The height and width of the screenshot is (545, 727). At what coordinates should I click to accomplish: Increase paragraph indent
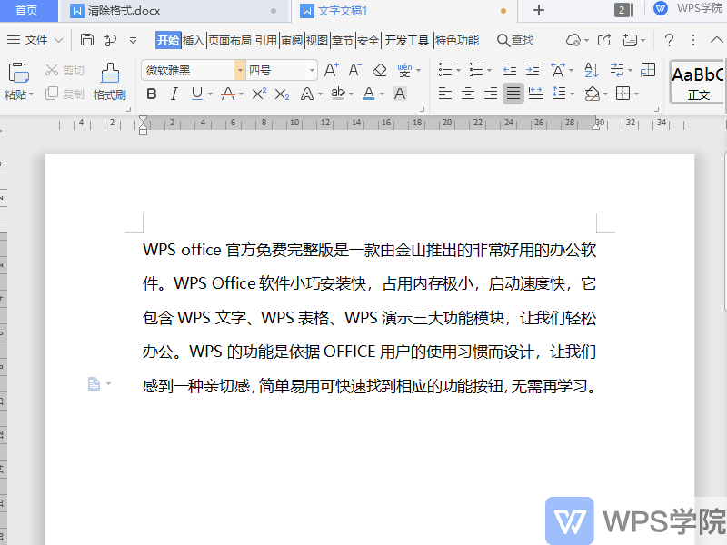point(533,70)
